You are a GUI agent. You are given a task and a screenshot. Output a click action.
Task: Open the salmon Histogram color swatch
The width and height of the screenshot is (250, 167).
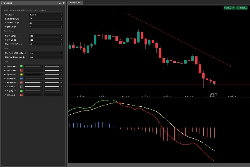pos(21,83)
